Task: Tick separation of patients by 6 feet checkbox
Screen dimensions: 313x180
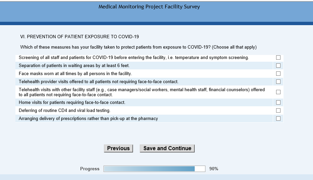Action: click(x=278, y=66)
